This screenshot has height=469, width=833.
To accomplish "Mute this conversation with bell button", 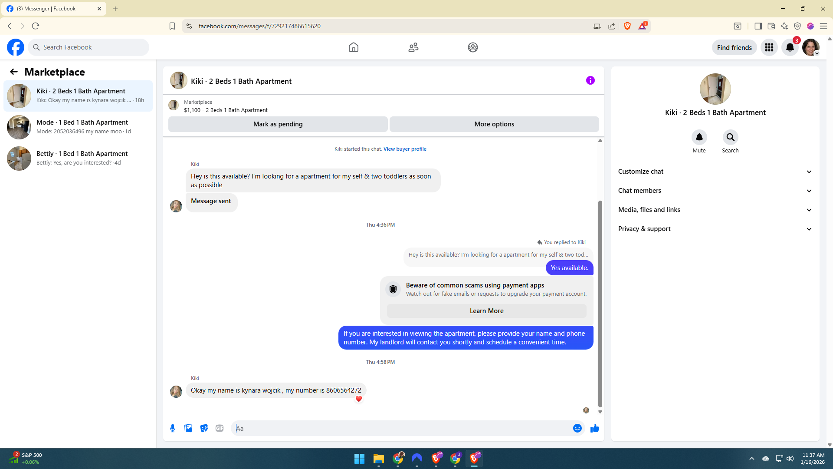I will click(699, 137).
